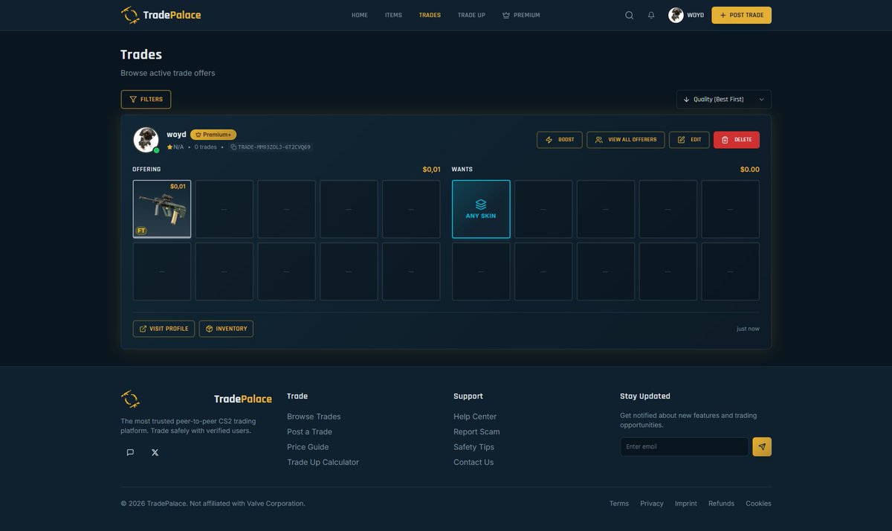This screenshot has width=892, height=531.
Task: Click woyd's trade card profile avatar
Action: pos(146,140)
